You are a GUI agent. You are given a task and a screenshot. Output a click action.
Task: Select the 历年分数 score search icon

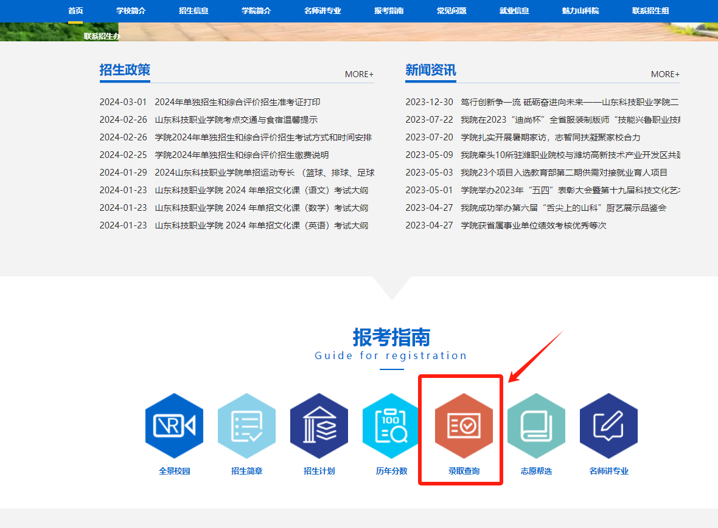(x=391, y=426)
